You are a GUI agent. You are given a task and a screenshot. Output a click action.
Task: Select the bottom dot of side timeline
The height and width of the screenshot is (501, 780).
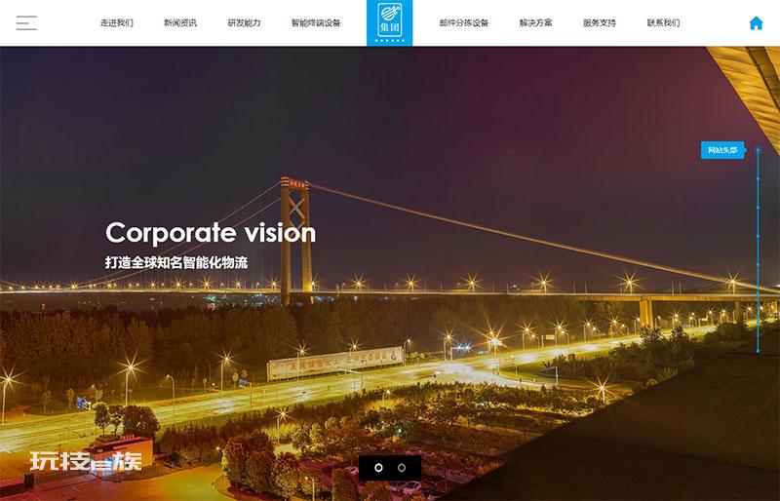point(758,351)
